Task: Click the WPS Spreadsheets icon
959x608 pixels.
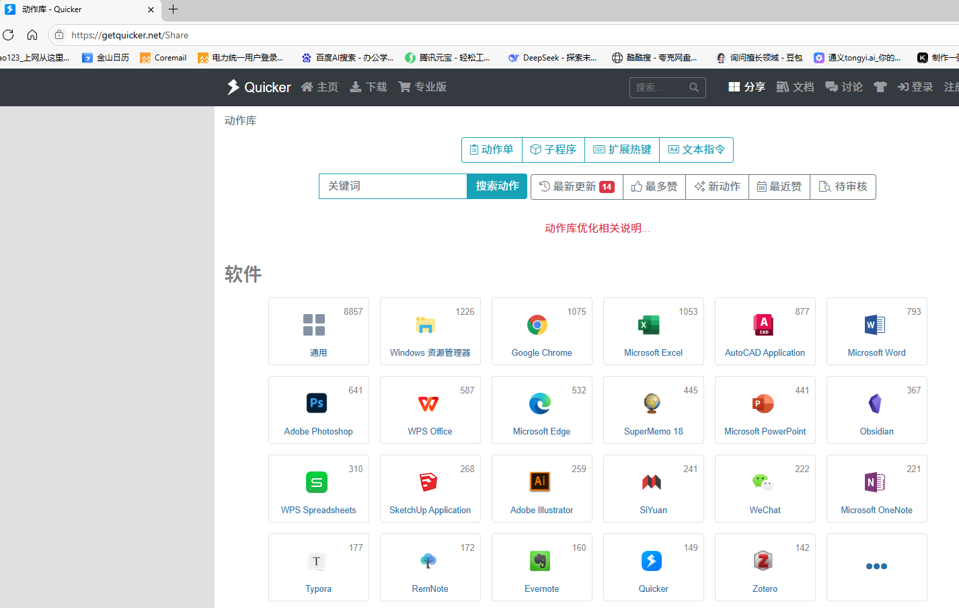Action: tap(317, 482)
